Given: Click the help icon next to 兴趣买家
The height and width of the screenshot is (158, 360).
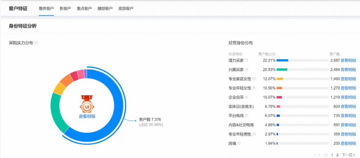Looking at the screenshot, I should tap(247, 70).
